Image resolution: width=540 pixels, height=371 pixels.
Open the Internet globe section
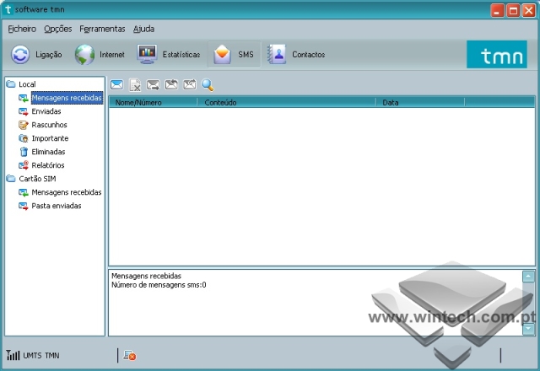pos(100,55)
